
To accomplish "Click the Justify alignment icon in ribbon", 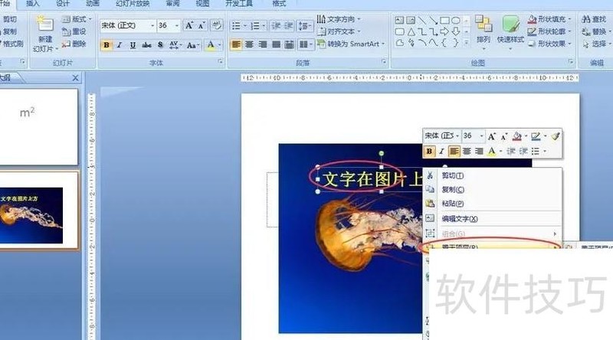I will [277, 44].
